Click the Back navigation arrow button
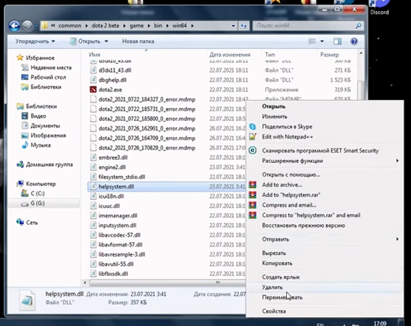 coord(15,25)
